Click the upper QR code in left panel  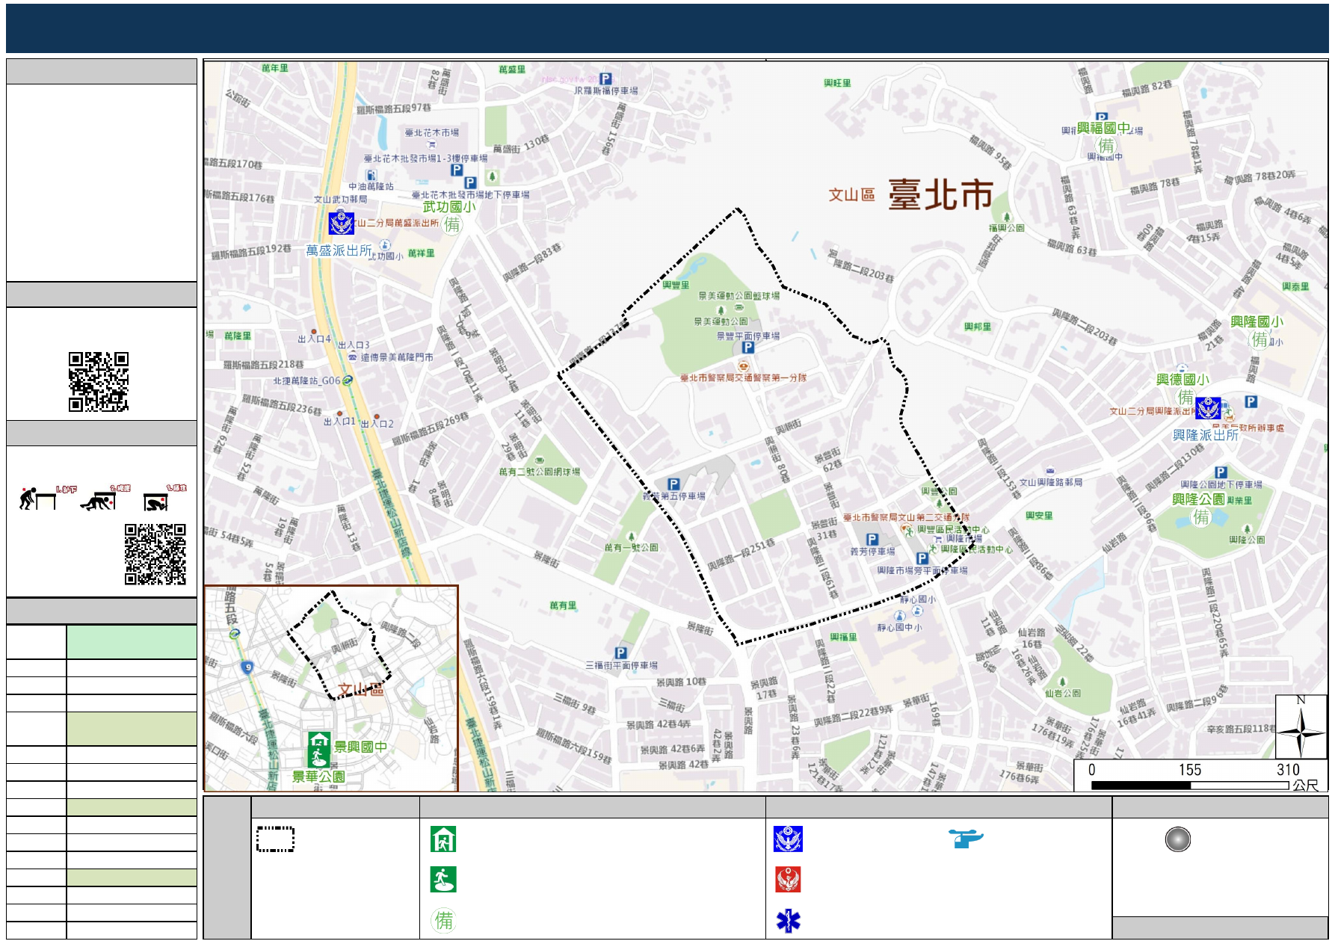pyautogui.click(x=99, y=381)
